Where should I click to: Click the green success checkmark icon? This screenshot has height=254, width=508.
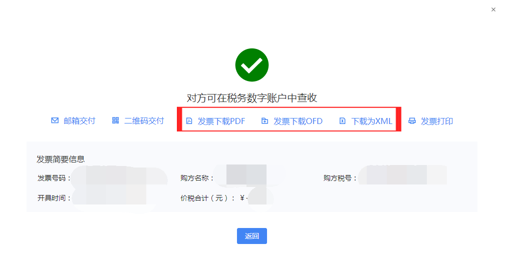251,65
